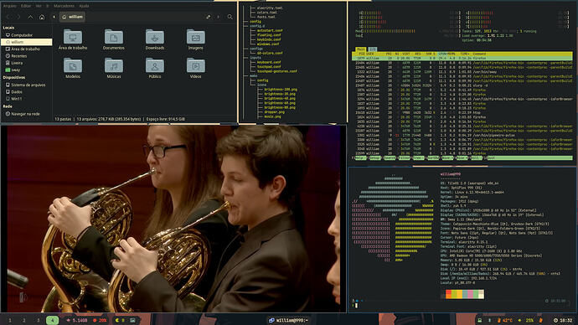Switch to the Main tab in htop

(x=360, y=49)
